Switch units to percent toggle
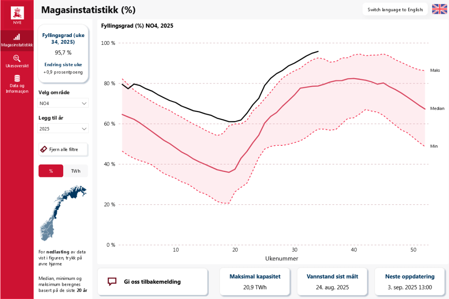Image resolution: width=449 pixels, height=299 pixels. [51, 171]
